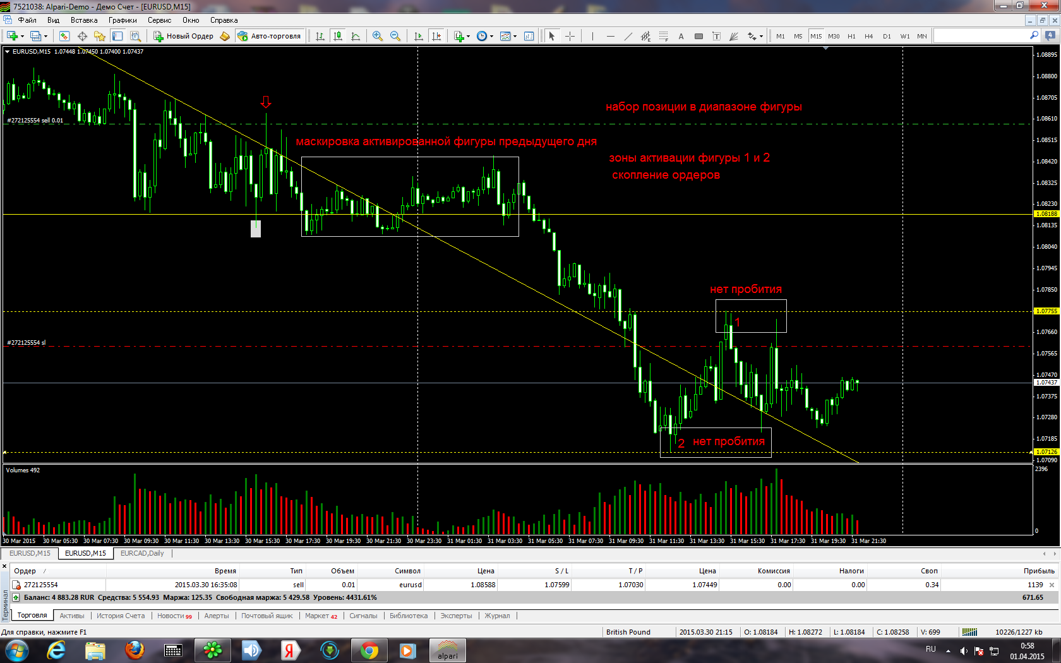Open the История Счета terminal tab
Screen dimensions: 1061x663
tap(121, 616)
